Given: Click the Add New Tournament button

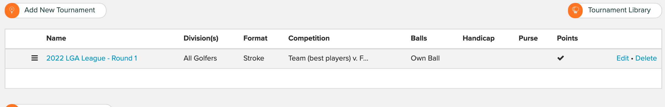Looking at the screenshot, I should 56,11.
